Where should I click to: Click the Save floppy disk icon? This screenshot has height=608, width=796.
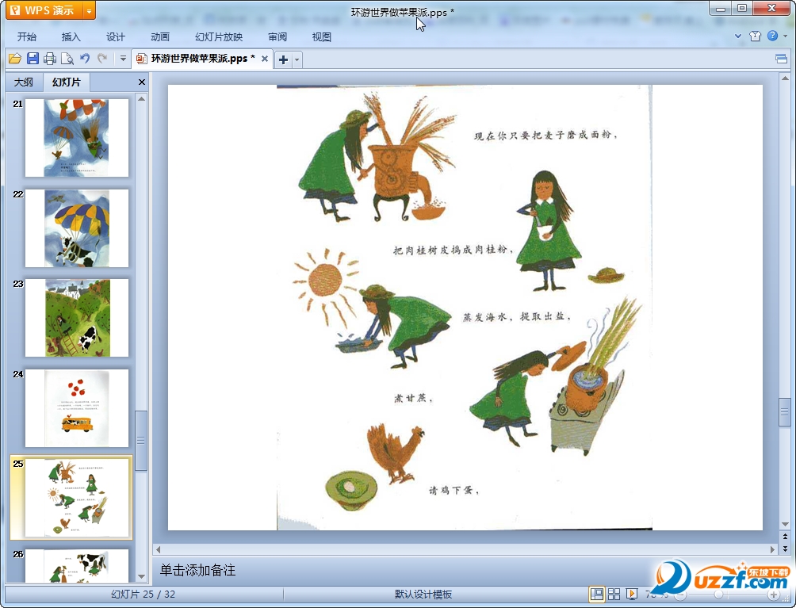click(33, 59)
